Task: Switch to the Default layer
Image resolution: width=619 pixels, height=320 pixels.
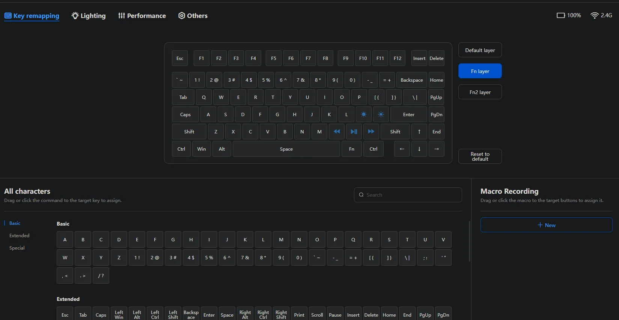Action: pyautogui.click(x=480, y=50)
